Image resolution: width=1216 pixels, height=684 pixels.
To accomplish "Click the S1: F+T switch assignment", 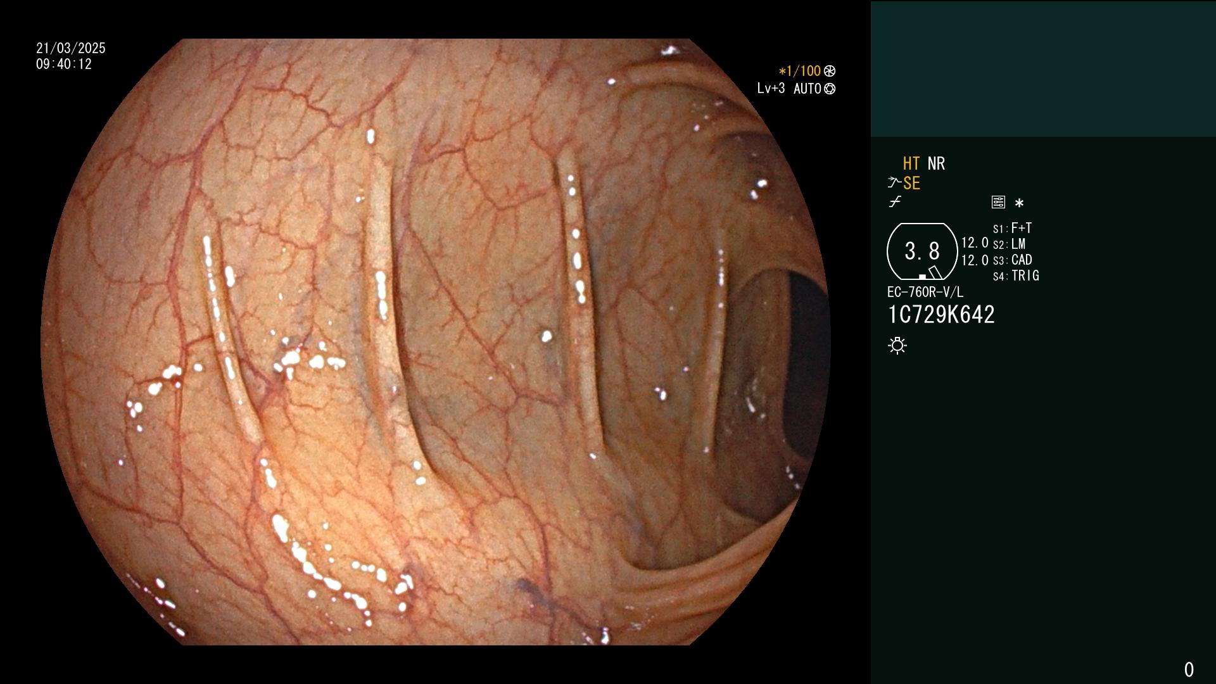I will 1012,228.
